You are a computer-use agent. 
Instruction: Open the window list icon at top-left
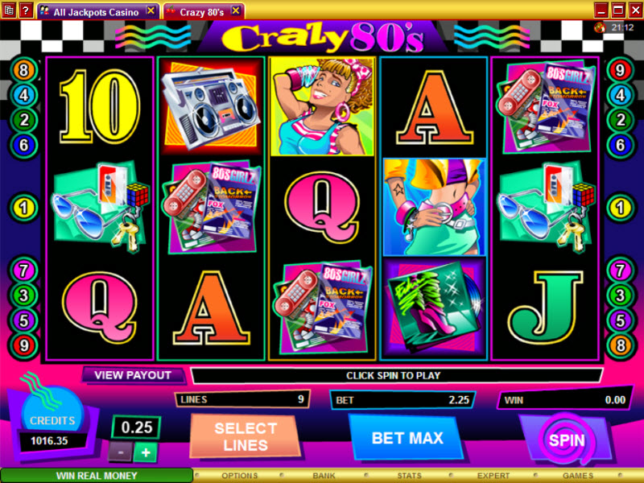click(x=9, y=10)
